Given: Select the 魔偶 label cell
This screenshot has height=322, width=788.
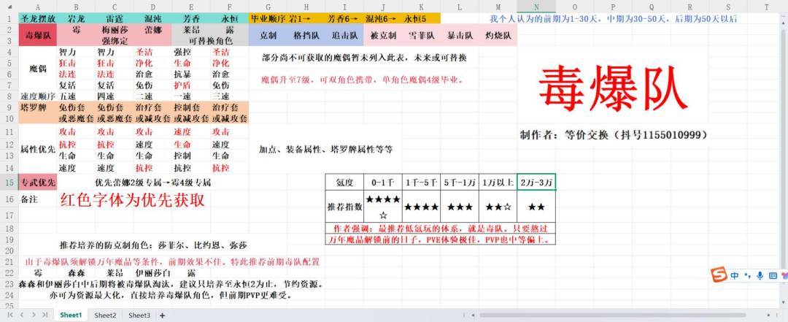Looking at the screenshot, I should coord(38,69).
